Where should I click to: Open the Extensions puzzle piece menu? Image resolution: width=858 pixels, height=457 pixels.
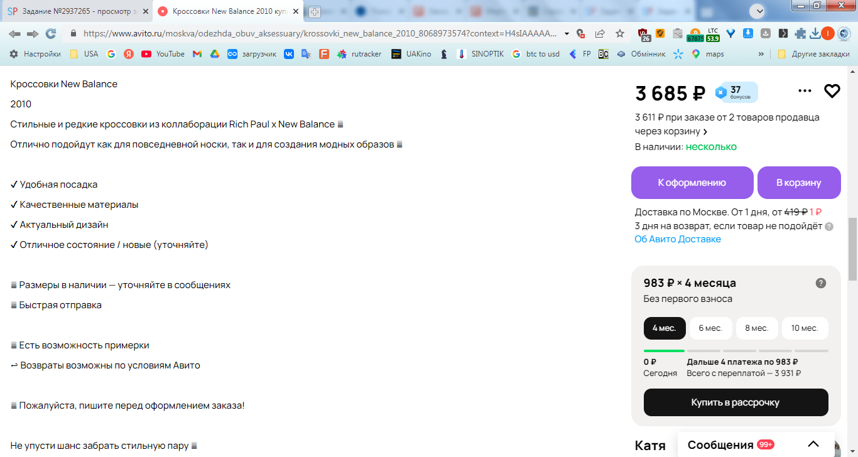coord(800,34)
